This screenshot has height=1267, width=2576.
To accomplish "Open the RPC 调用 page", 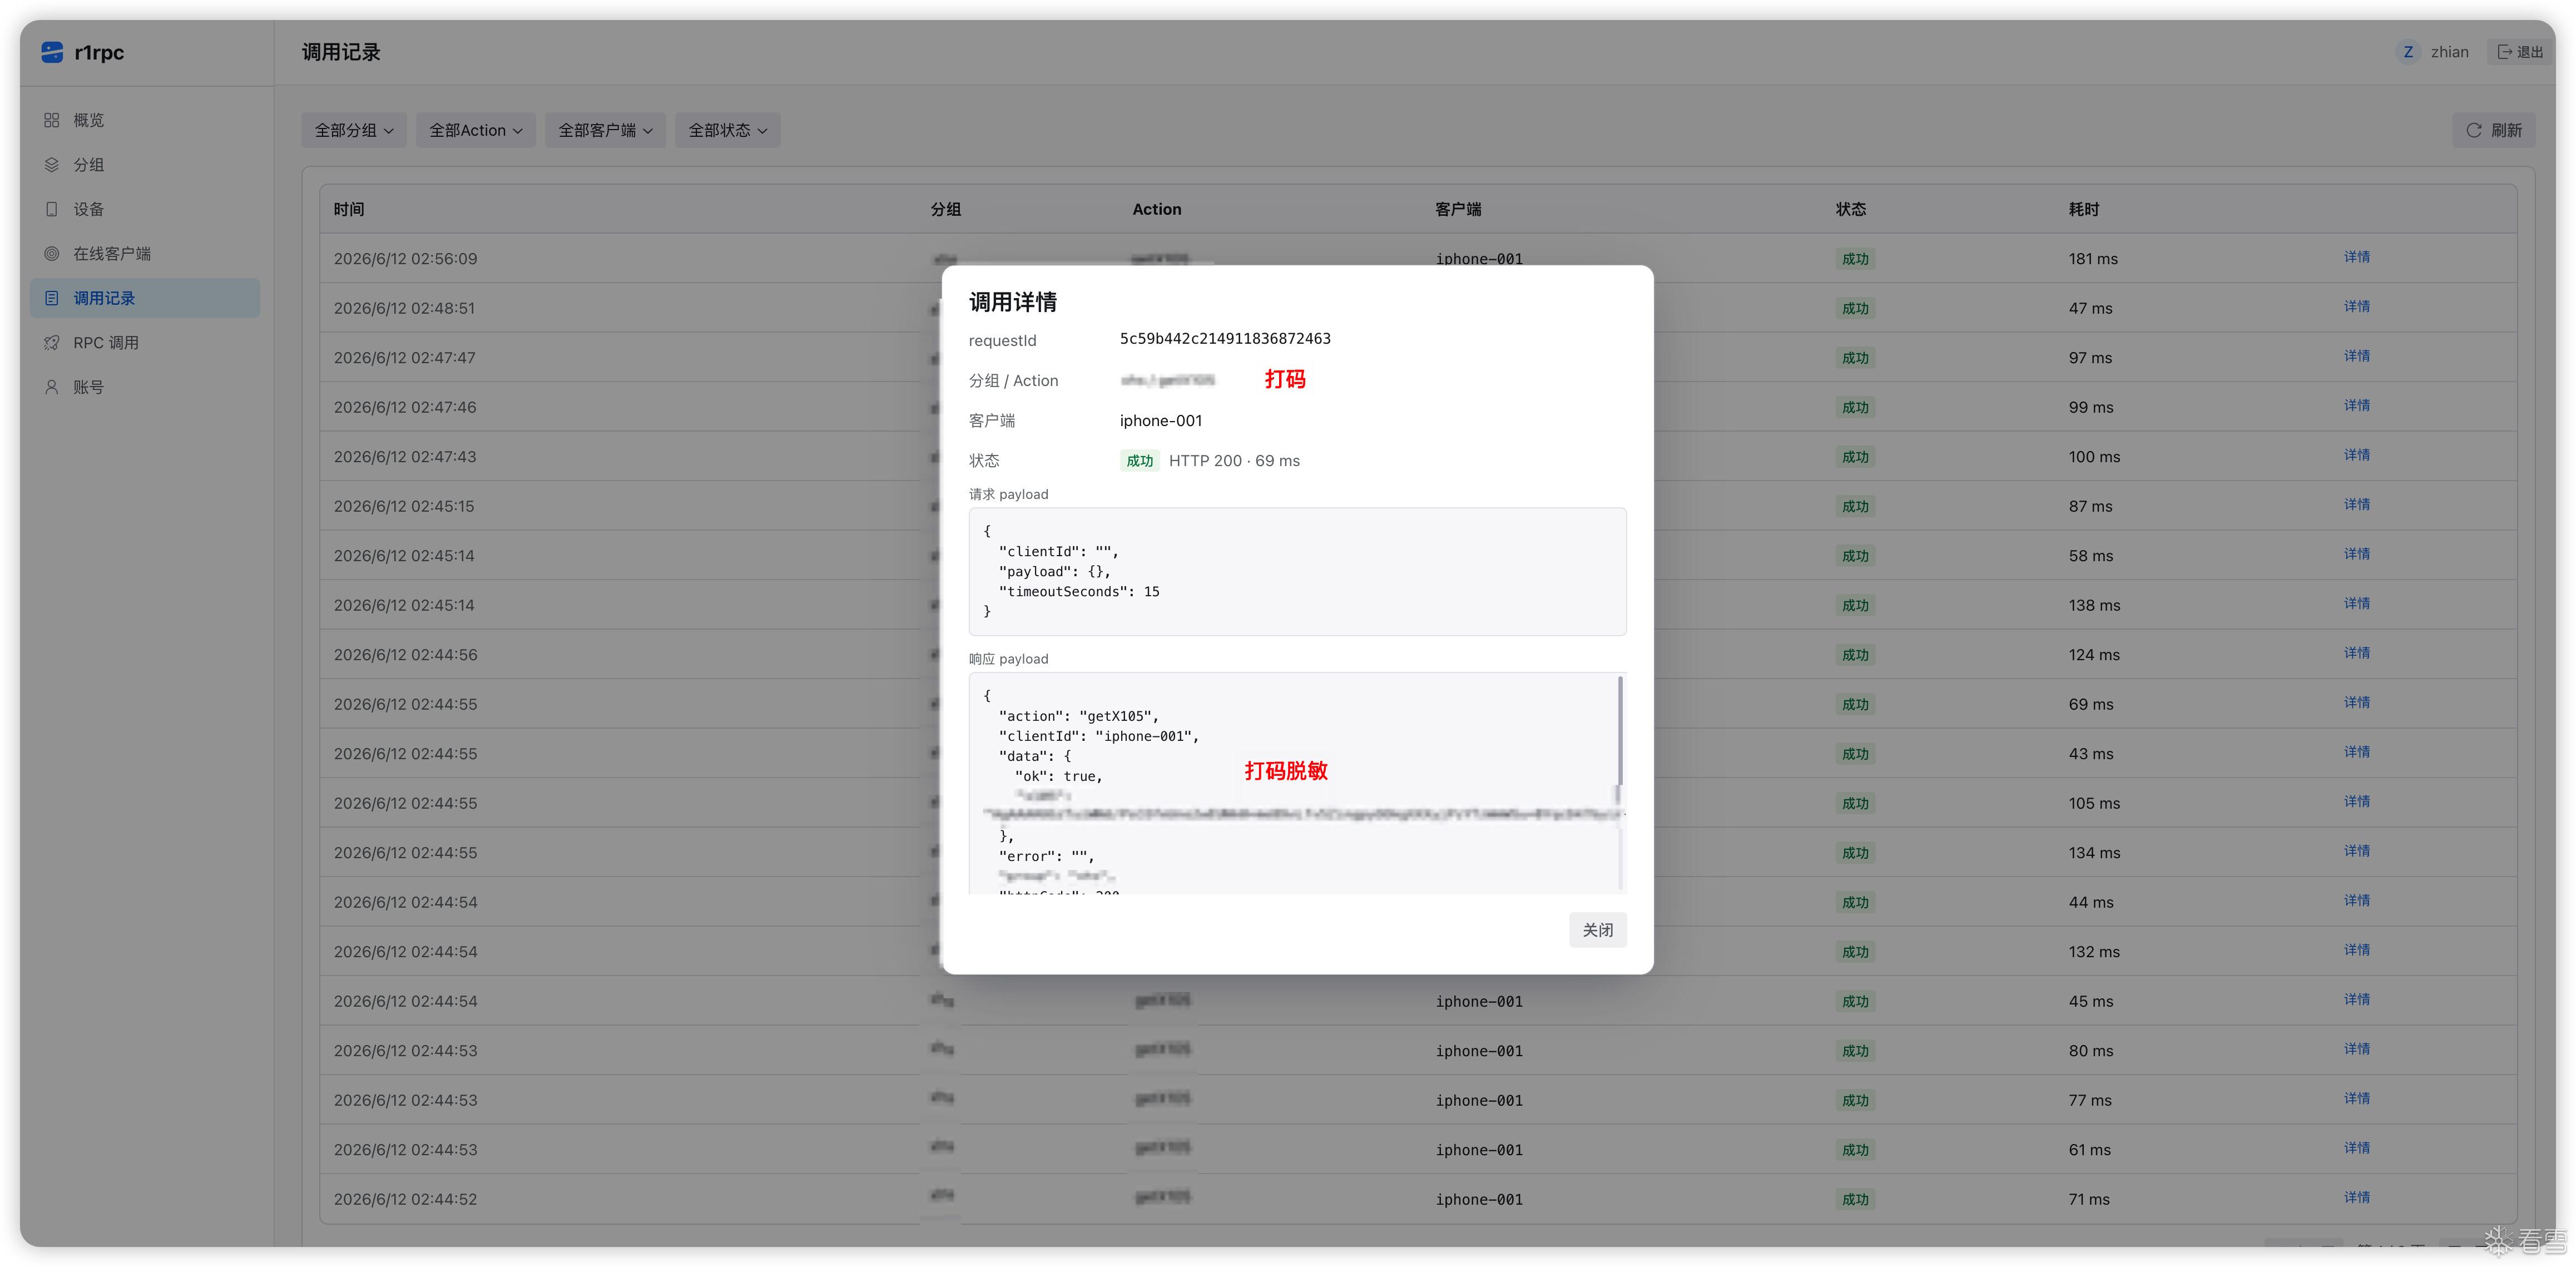I will pos(145,343).
